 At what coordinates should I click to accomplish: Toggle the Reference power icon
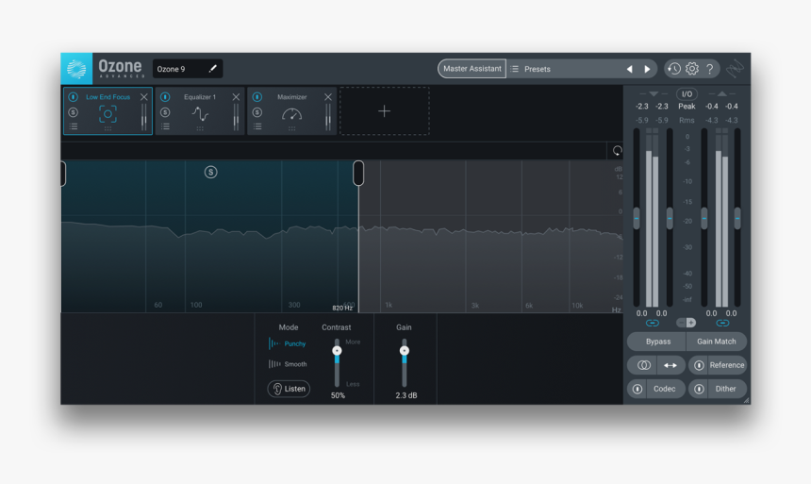[699, 365]
